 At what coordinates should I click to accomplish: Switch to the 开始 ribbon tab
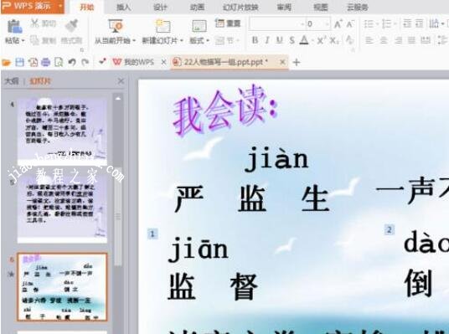tap(87, 8)
